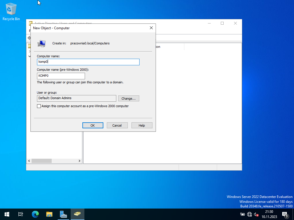The height and width of the screenshot is (220, 294).
Task: Maximize the Active Directory Users and Computers window
Action: pyautogui.click(x=222, y=23)
